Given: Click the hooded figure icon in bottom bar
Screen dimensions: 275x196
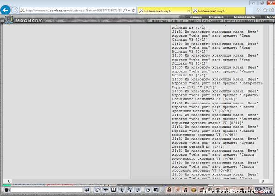Looking at the screenshot, I should point(169,190).
